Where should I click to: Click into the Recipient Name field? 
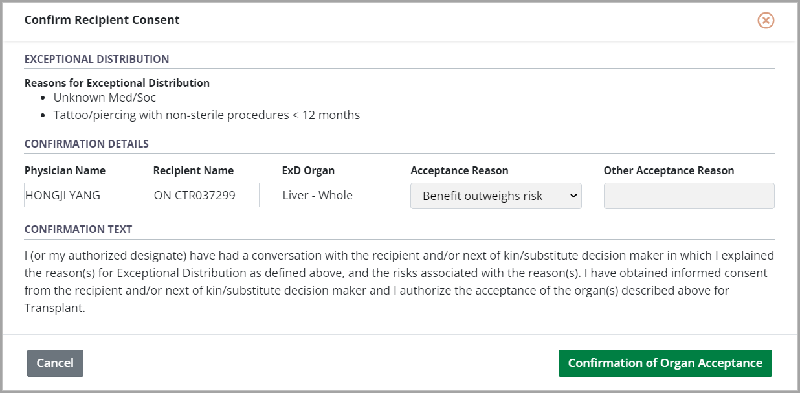[206, 195]
